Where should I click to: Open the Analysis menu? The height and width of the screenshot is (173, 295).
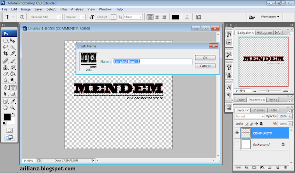(x=77, y=9)
